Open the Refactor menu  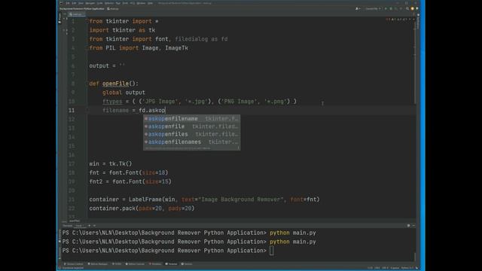tap(108, 3)
